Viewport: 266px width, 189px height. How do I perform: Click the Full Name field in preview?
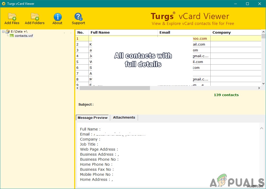click(90, 129)
